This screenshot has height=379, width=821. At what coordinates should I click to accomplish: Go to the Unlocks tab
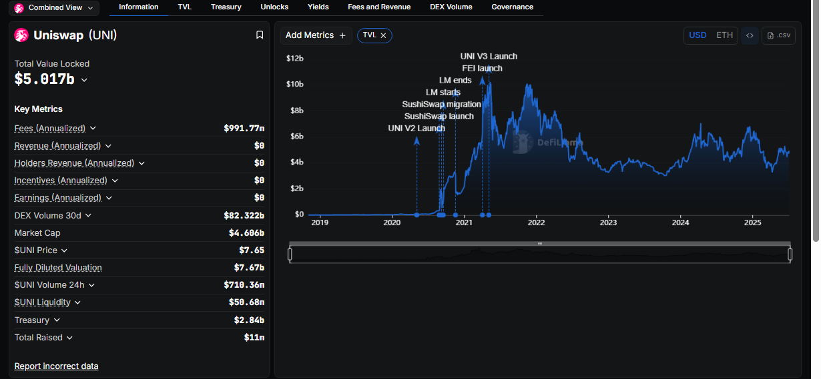tap(274, 7)
